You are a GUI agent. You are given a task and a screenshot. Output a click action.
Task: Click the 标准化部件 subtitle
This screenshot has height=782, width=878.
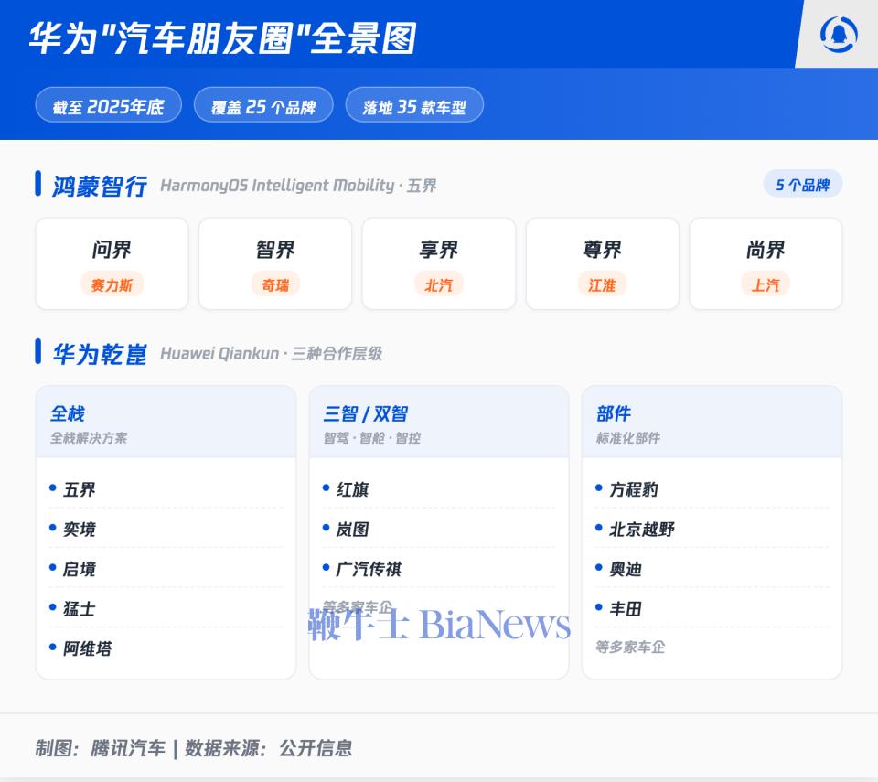pyautogui.click(x=628, y=437)
